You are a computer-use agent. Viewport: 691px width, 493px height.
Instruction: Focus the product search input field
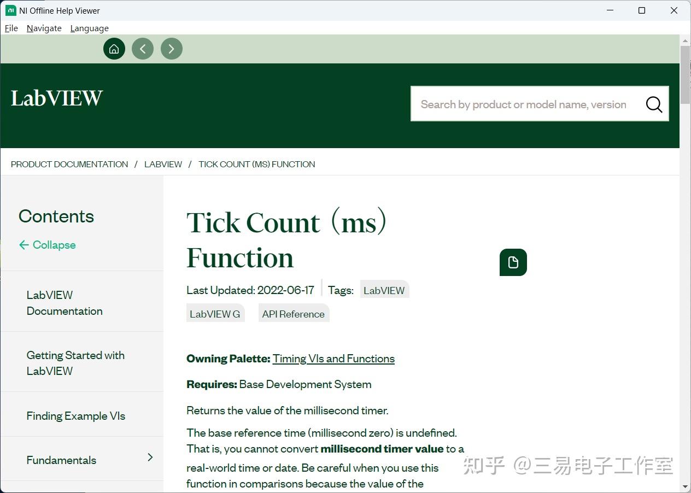click(x=525, y=104)
